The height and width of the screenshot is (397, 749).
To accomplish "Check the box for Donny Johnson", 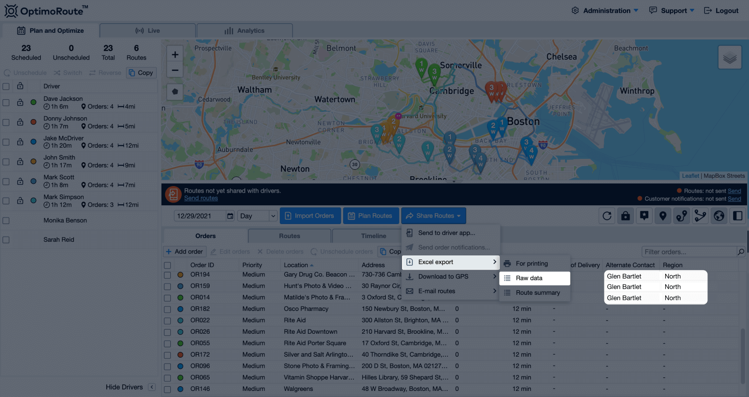I will point(6,122).
